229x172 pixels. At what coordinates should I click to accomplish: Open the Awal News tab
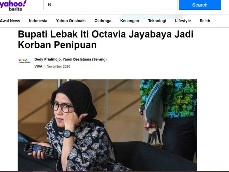click(10, 21)
